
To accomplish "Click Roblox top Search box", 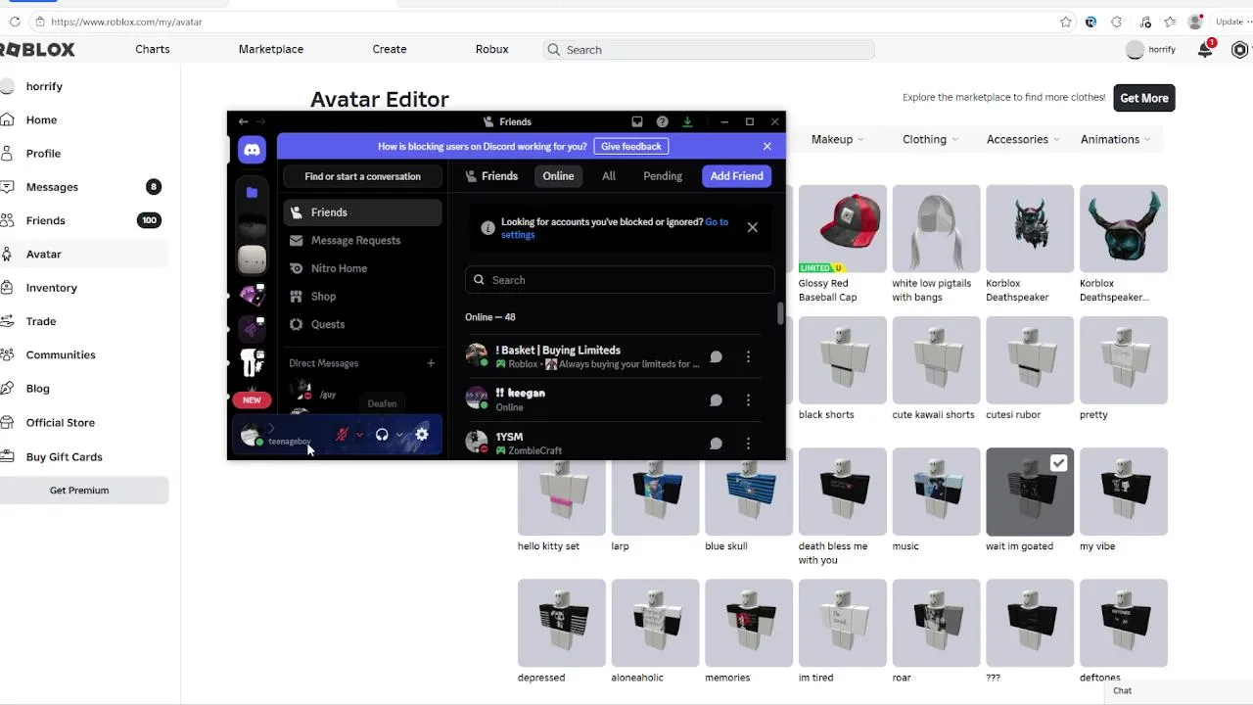I will pyautogui.click(x=709, y=49).
